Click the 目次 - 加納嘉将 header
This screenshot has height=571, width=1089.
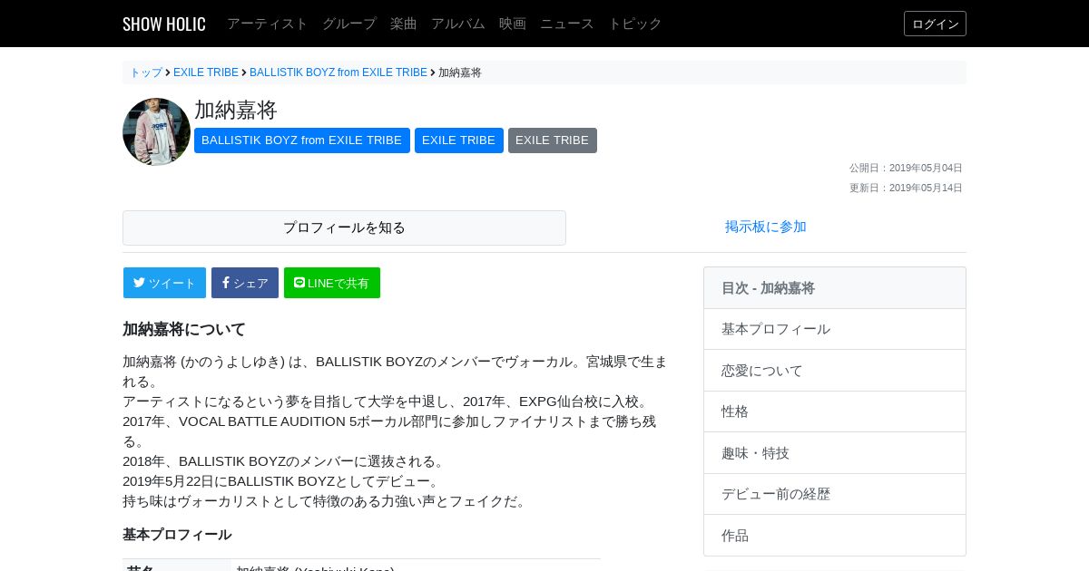click(x=835, y=288)
